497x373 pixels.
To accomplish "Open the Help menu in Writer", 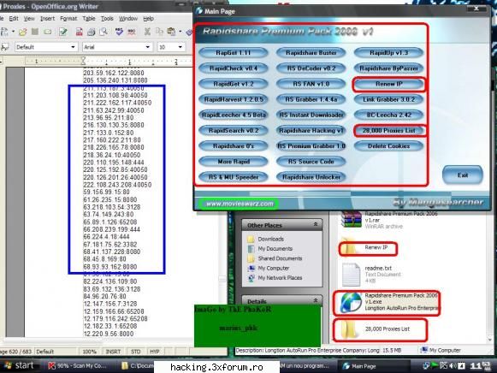I will (x=148, y=19).
